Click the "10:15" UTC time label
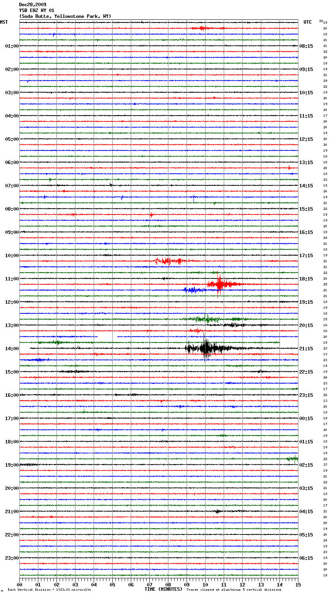329x595 pixels. click(x=306, y=93)
